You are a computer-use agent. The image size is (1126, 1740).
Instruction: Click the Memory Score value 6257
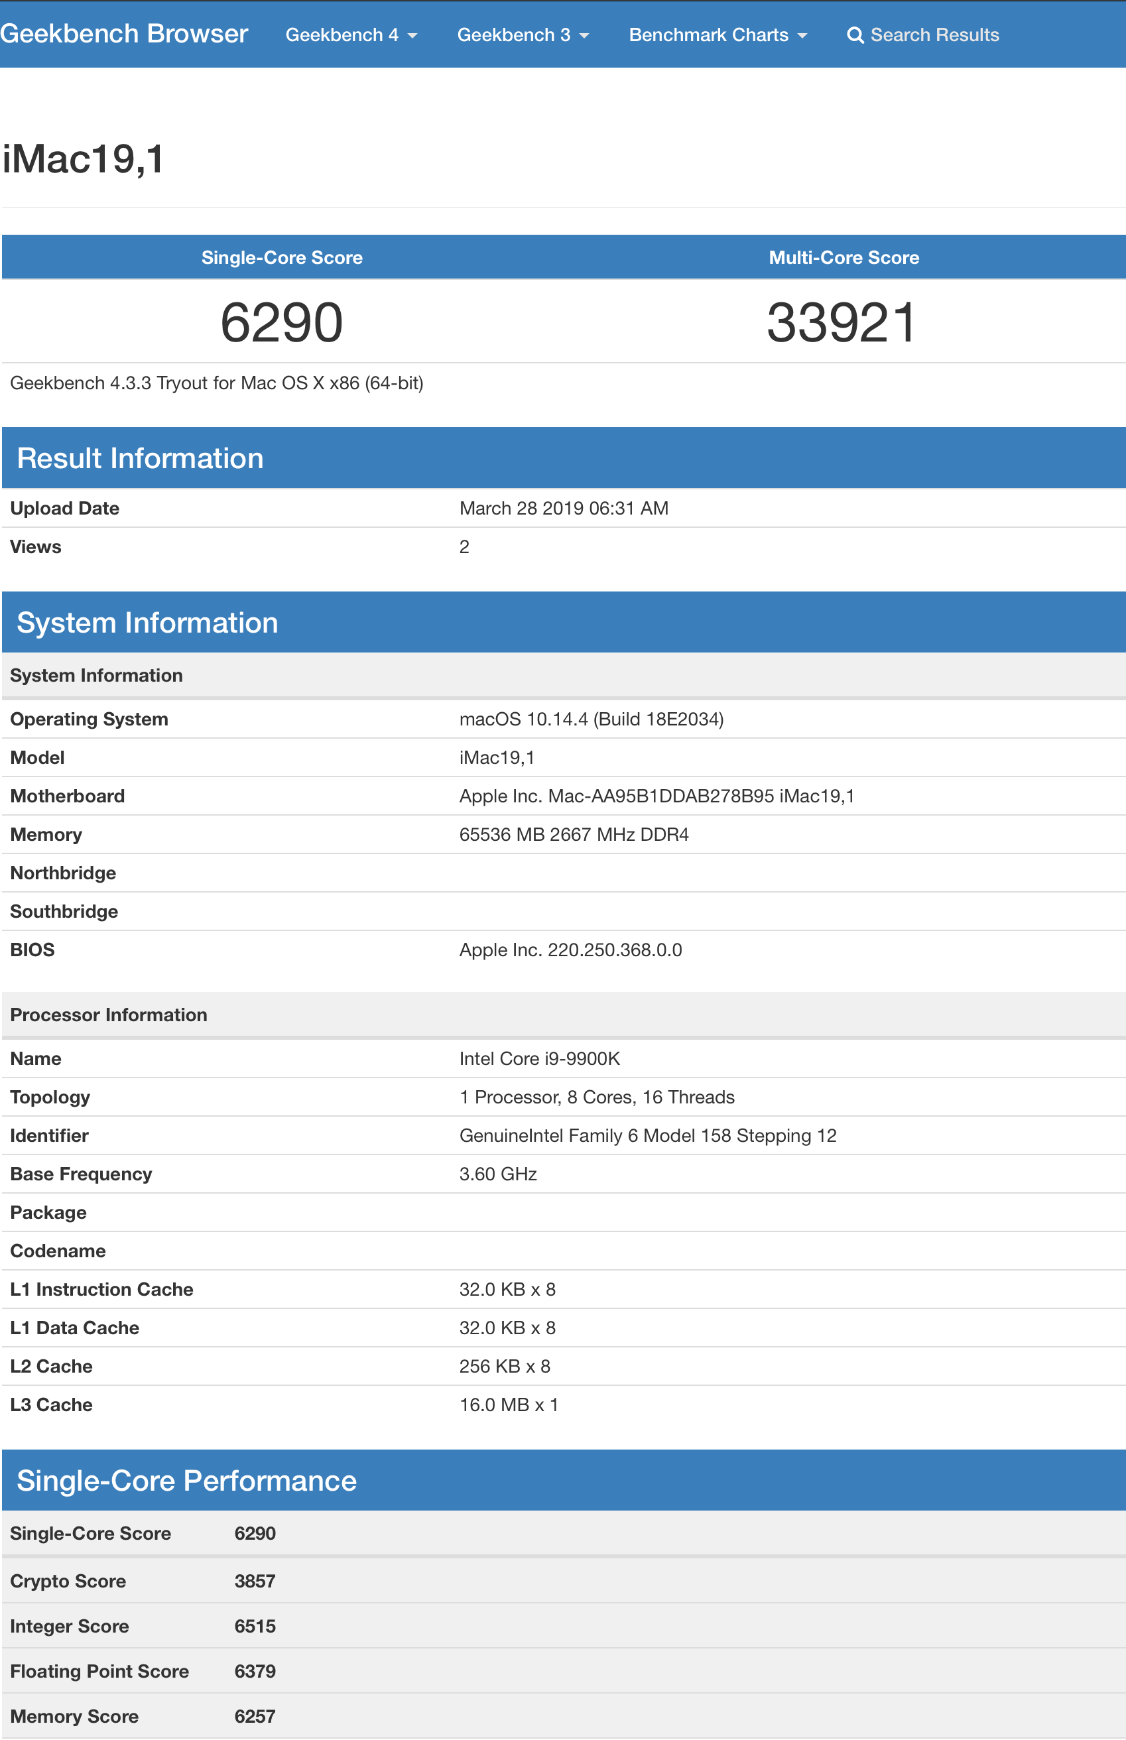pyautogui.click(x=255, y=1716)
